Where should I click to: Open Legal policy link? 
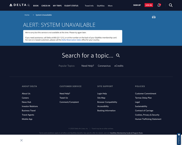click(138, 102)
